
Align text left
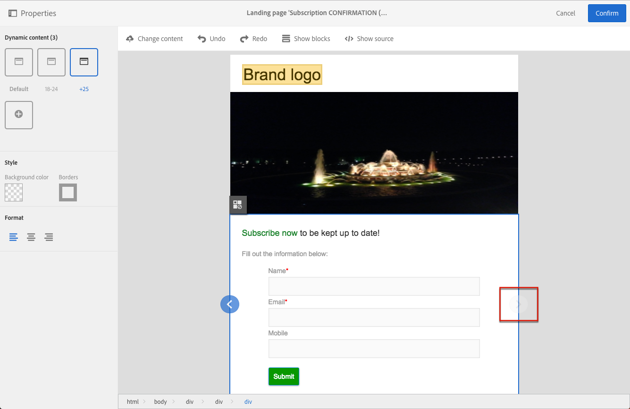click(14, 237)
